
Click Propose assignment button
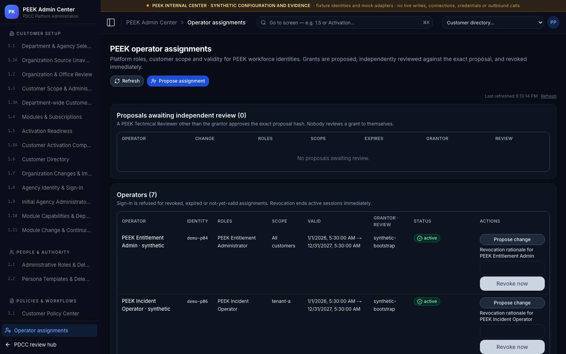(x=178, y=81)
